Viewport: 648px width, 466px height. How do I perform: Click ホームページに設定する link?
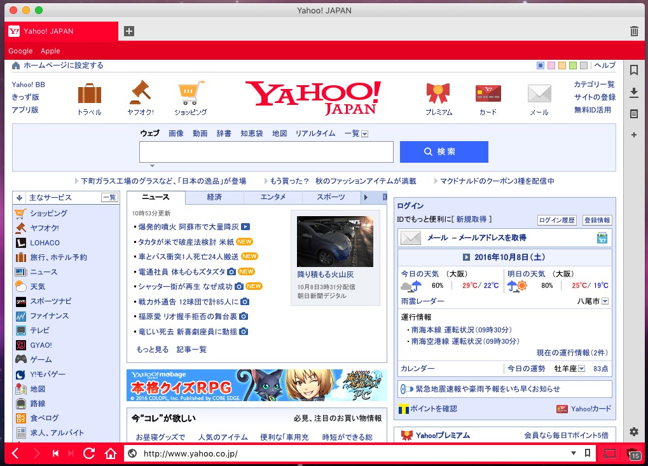click(x=63, y=65)
